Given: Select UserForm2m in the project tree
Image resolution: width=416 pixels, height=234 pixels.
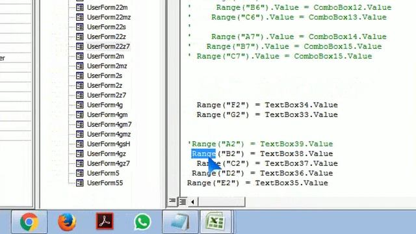Looking at the screenshot, I should pos(105,57).
